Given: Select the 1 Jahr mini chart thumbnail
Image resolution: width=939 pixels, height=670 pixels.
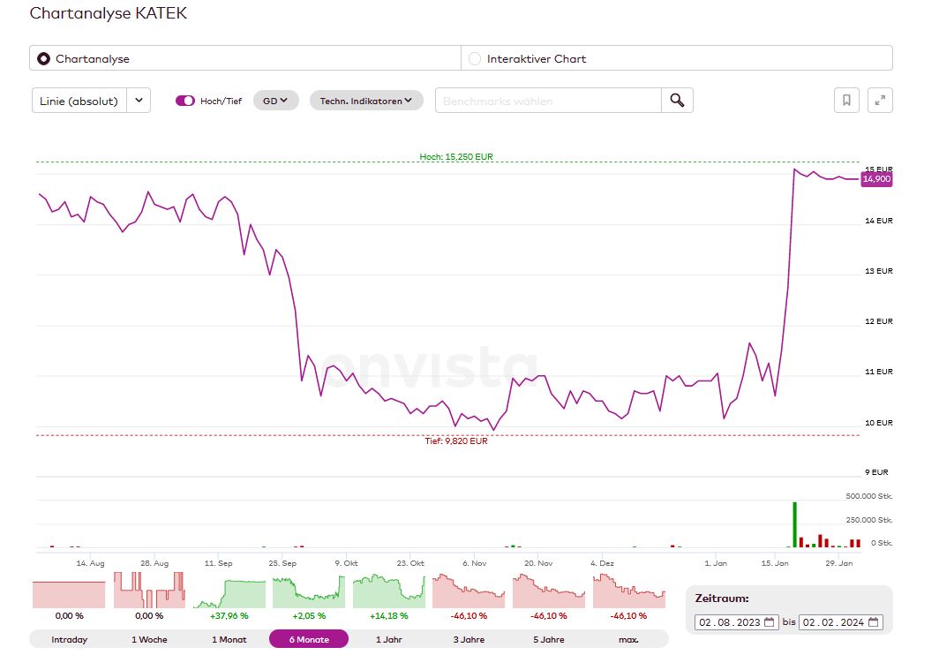Looking at the screenshot, I should 388,590.
